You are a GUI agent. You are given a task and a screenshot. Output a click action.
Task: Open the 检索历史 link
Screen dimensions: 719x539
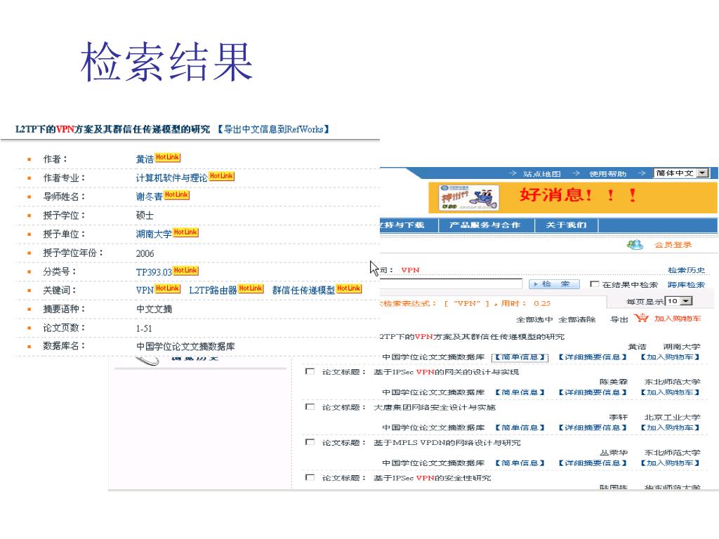pos(686,270)
